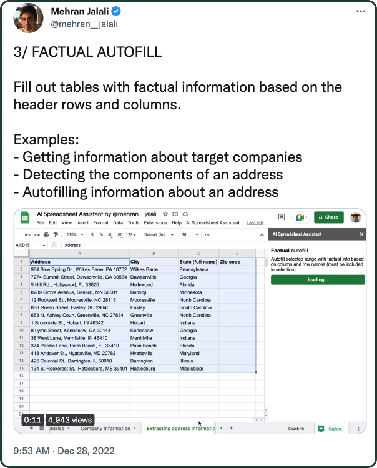This screenshot has height=468, width=377.
Task: Click increase decimal places button
Action: [120, 235]
